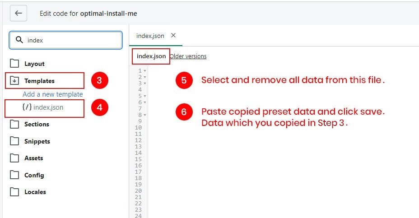The width and height of the screenshot is (419, 218).
Task: Focus the file search field
Action: coord(72,40)
